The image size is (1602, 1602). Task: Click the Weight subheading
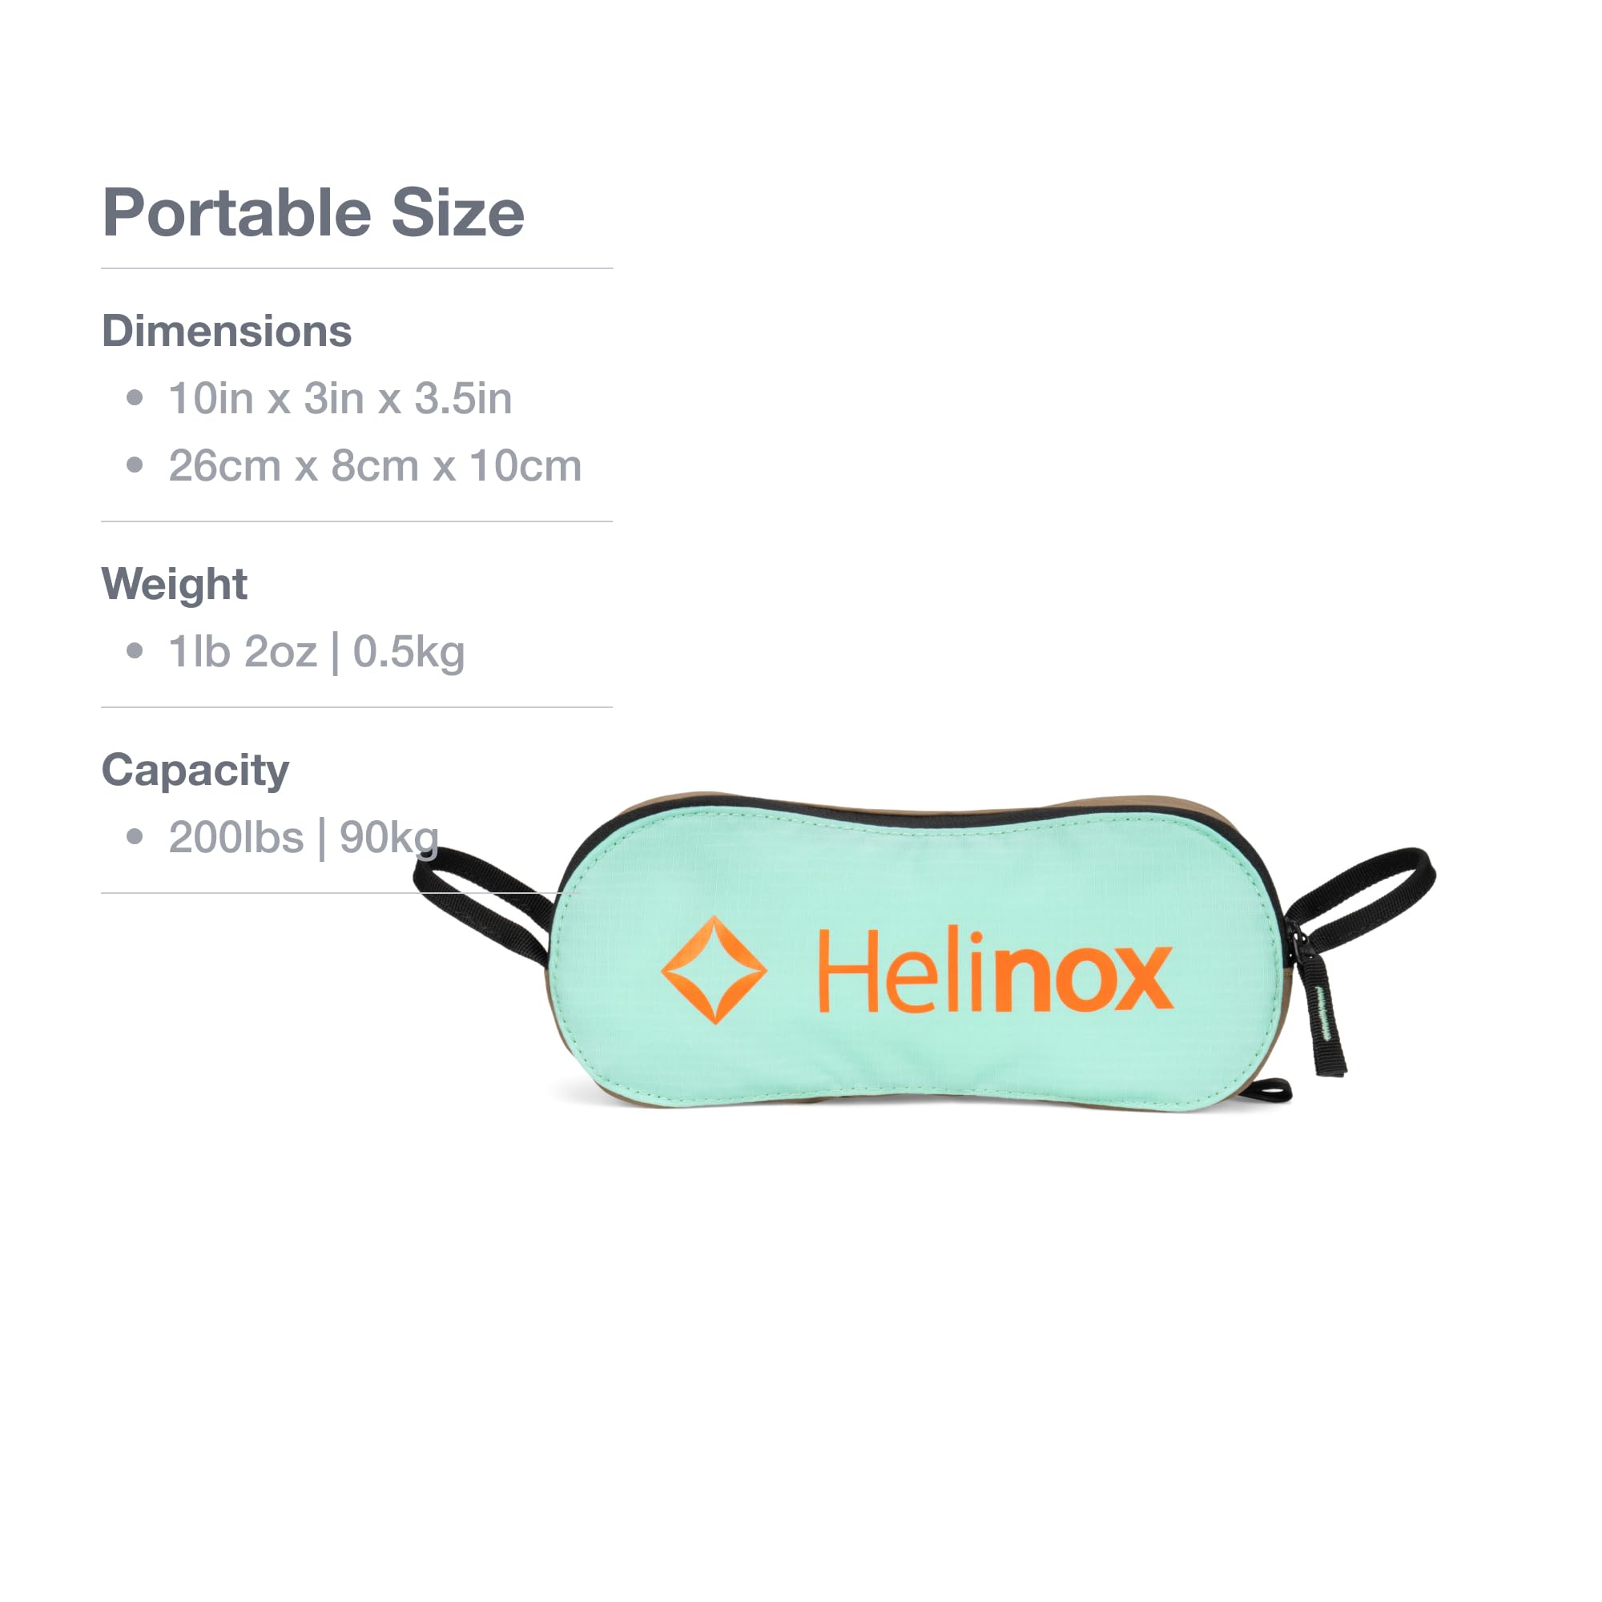click(x=174, y=585)
